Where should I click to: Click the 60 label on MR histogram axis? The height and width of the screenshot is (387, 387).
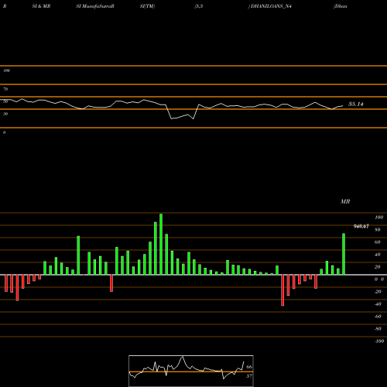click(378, 242)
